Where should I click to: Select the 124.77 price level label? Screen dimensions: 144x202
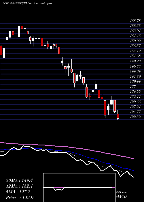click(135, 112)
